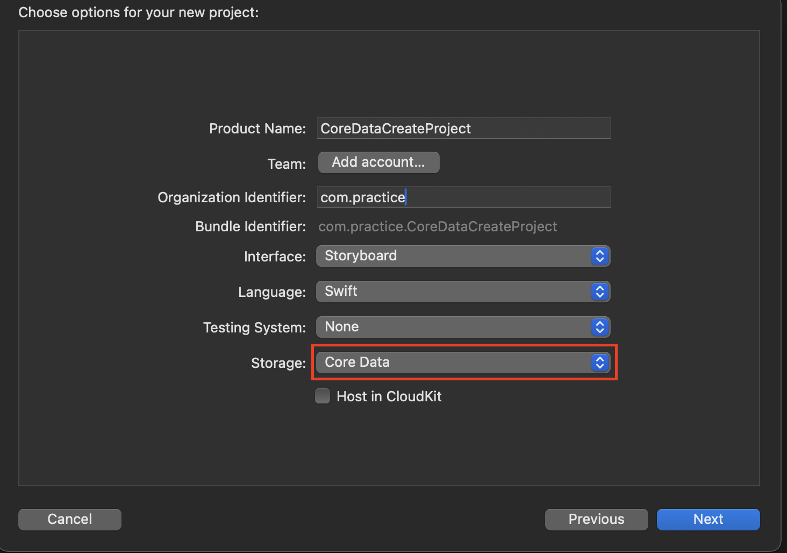Image resolution: width=787 pixels, height=553 pixels.
Task: Go back with the Previous button
Action: 596,519
